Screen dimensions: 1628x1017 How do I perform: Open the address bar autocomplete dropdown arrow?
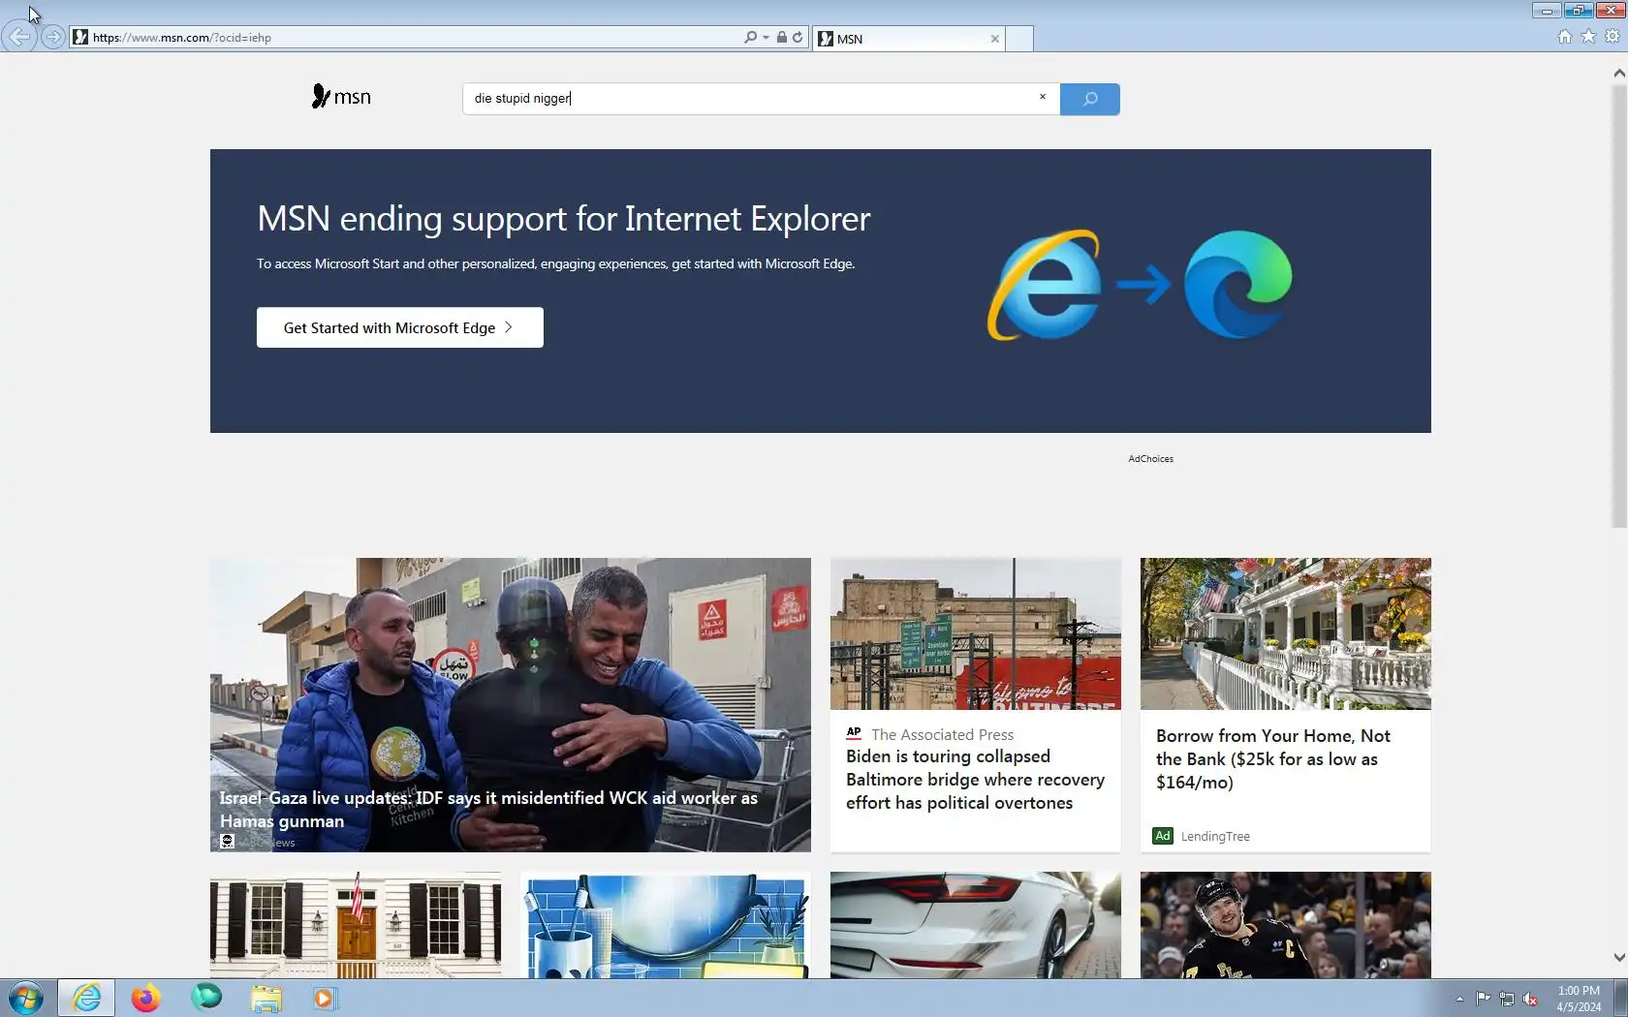click(766, 38)
